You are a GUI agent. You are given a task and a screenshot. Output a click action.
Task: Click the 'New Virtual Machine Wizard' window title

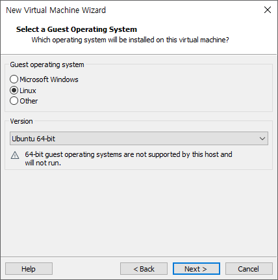click(x=56, y=10)
